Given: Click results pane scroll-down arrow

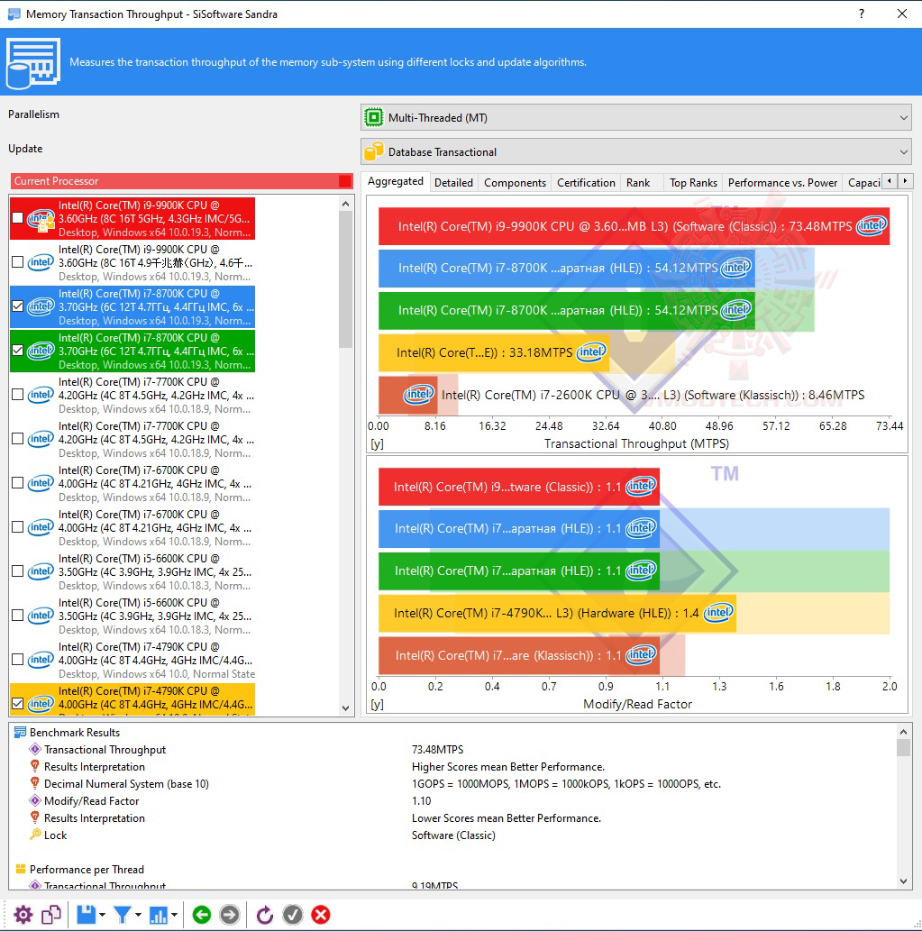Looking at the screenshot, I should click(x=903, y=881).
